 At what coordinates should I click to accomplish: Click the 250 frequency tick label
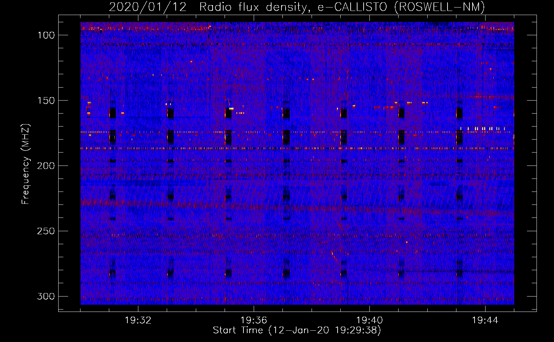pyautogui.click(x=46, y=231)
